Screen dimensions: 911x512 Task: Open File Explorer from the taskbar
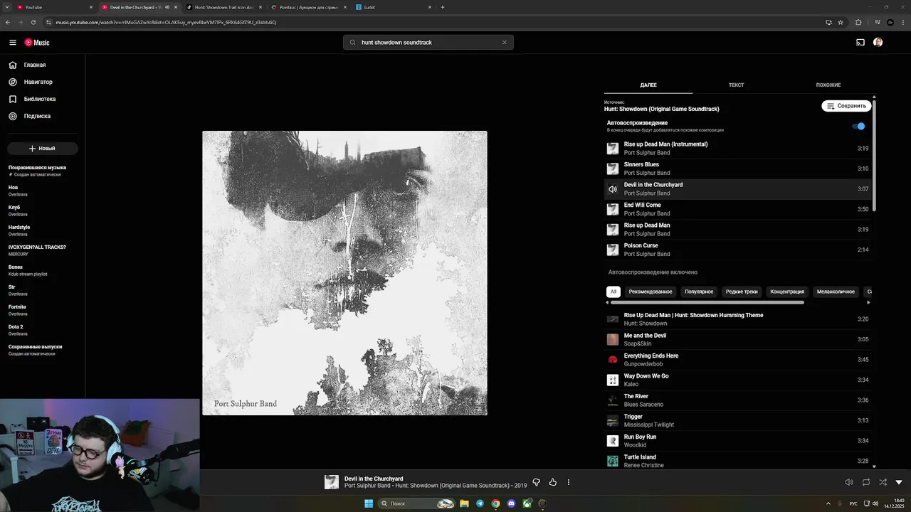(x=464, y=503)
